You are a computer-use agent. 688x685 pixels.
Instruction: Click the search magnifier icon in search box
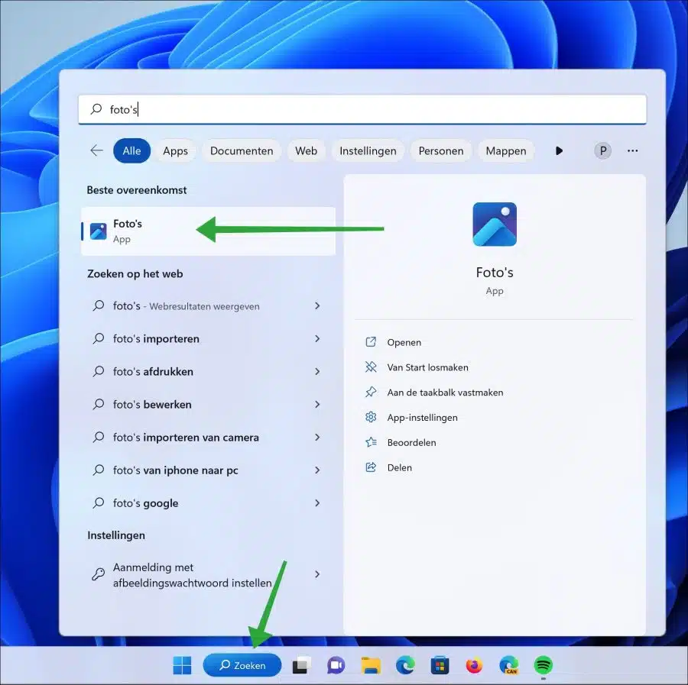(x=96, y=109)
